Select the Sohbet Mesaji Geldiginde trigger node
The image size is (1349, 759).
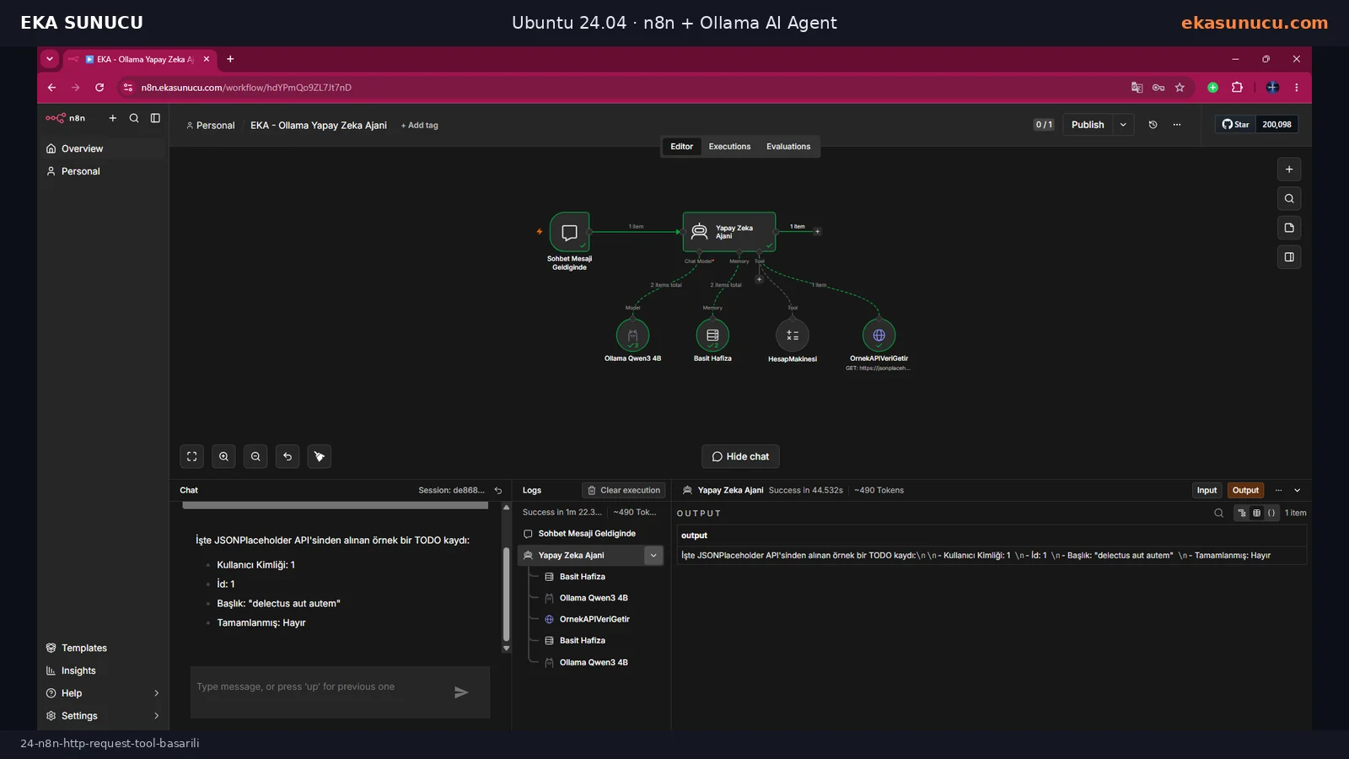click(569, 232)
